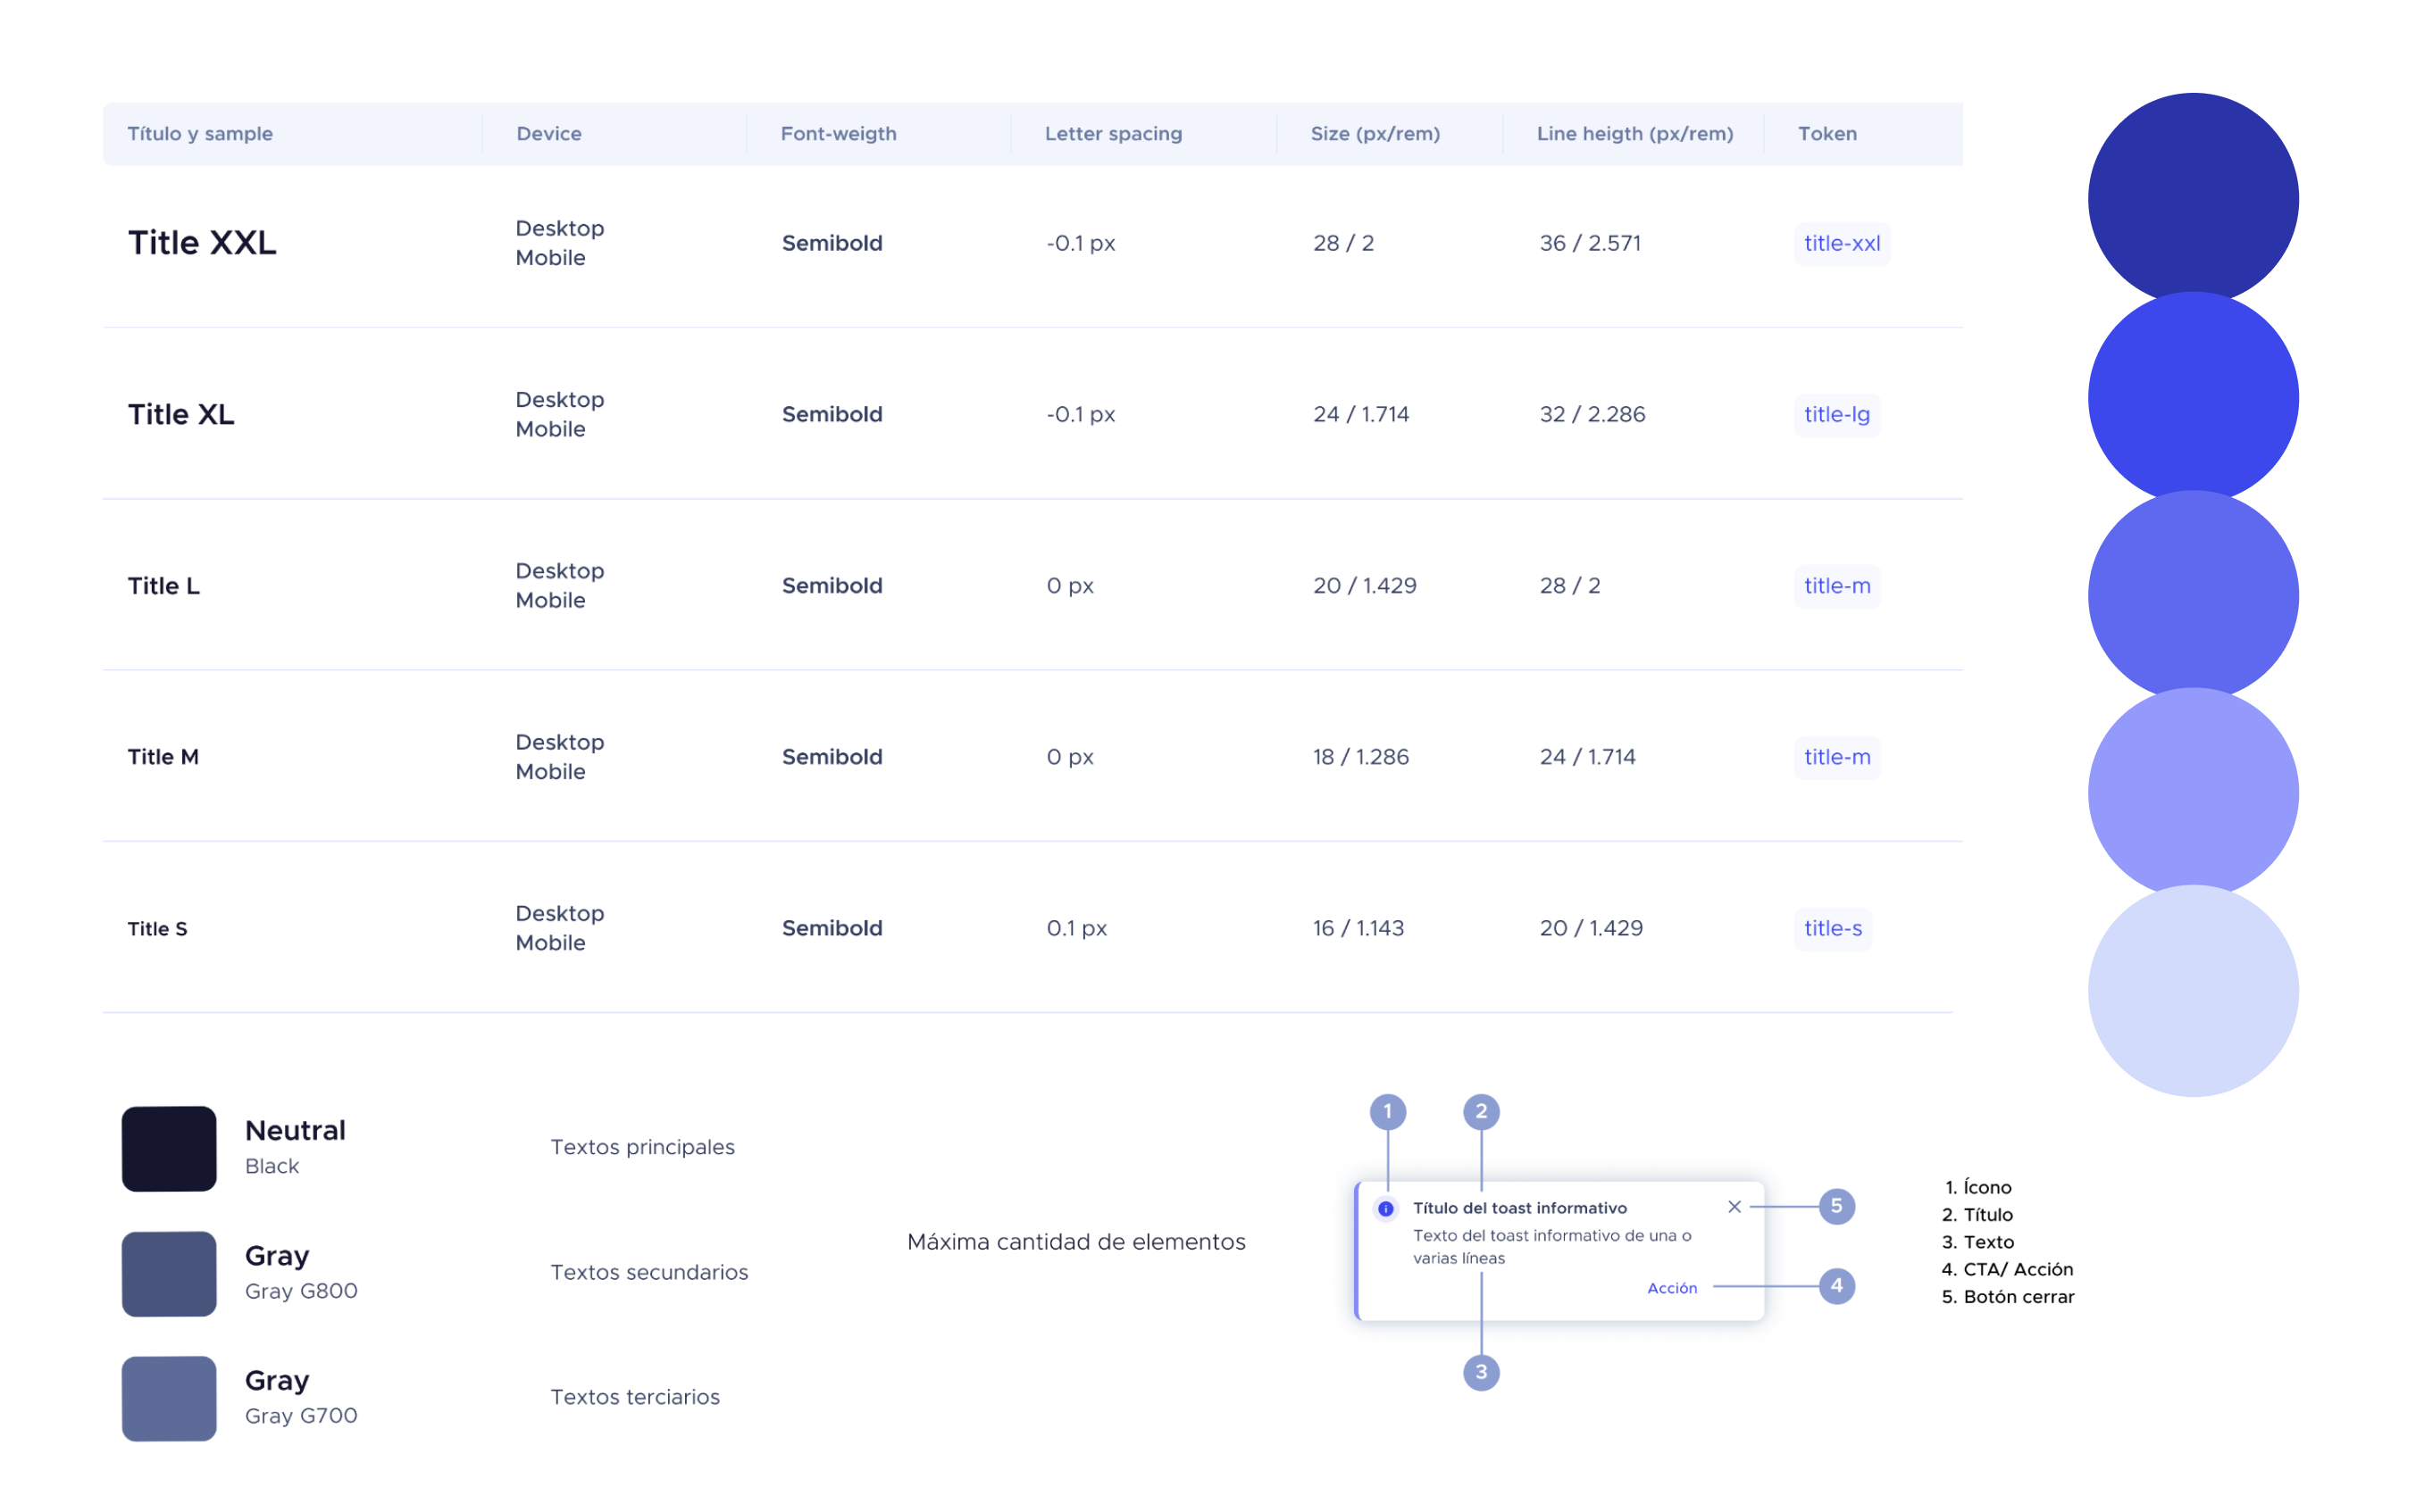Click the Token column header

click(1826, 134)
